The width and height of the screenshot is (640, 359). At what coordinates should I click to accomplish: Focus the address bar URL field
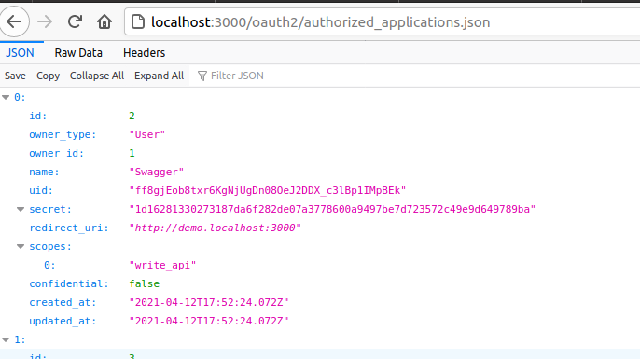point(383,22)
